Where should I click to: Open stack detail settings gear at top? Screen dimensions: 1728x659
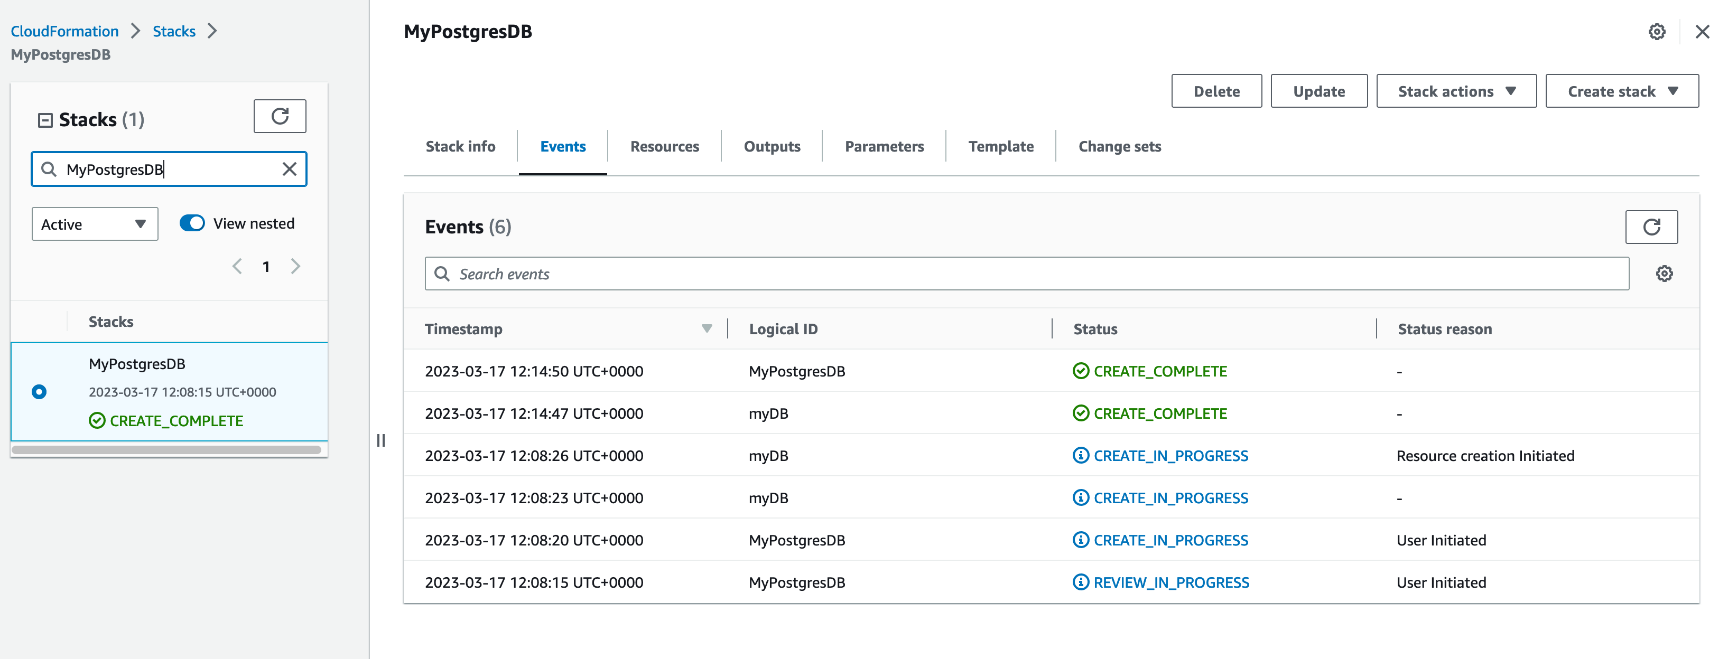tap(1656, 32)
